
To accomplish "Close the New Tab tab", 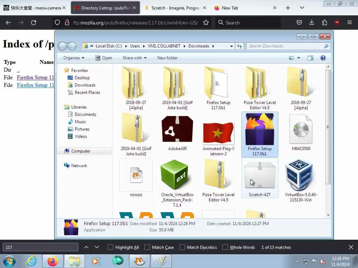I will click(x=275, y=8).
